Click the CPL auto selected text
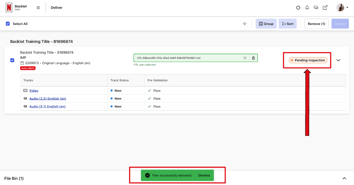 144,65
